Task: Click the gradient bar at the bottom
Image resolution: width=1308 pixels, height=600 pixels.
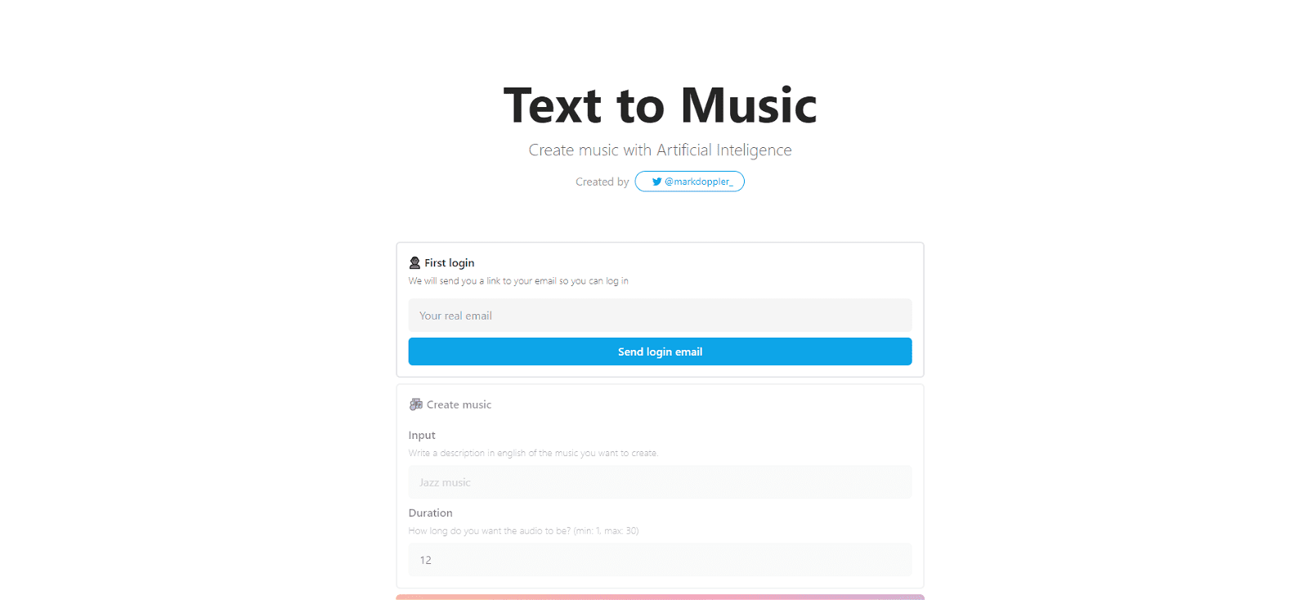Action: click(660, 597)
